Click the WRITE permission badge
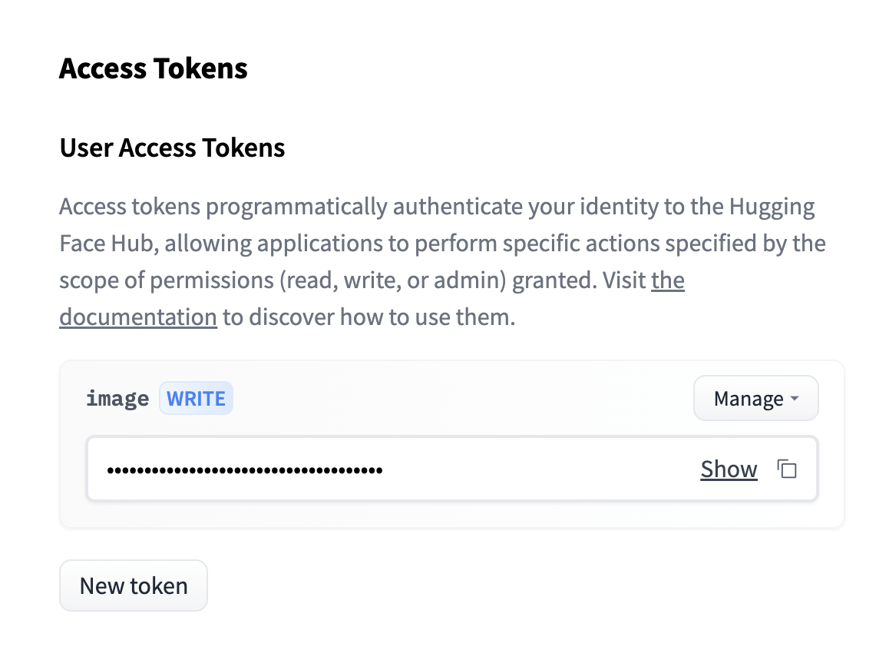Viewport: 889px width, 670px height. click(196, 399)
